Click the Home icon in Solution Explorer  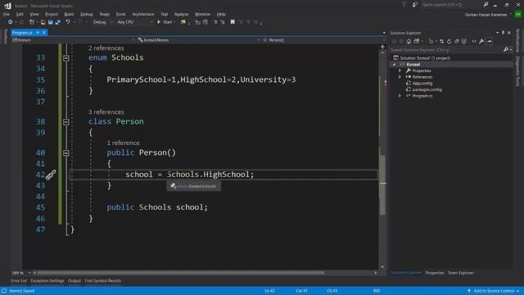(409, 42)
